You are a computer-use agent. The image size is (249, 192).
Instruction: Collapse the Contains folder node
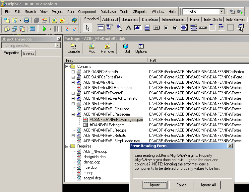coord(67,66)
